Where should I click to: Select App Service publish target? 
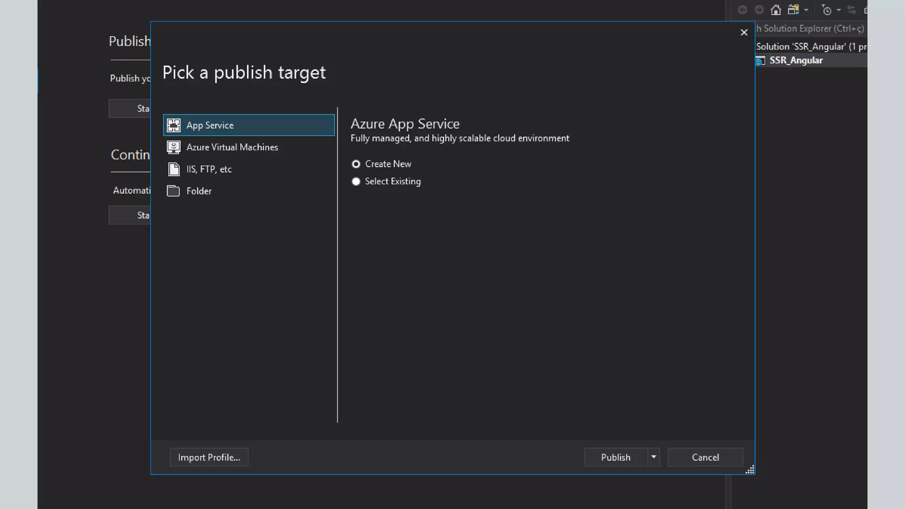[249, 125]
